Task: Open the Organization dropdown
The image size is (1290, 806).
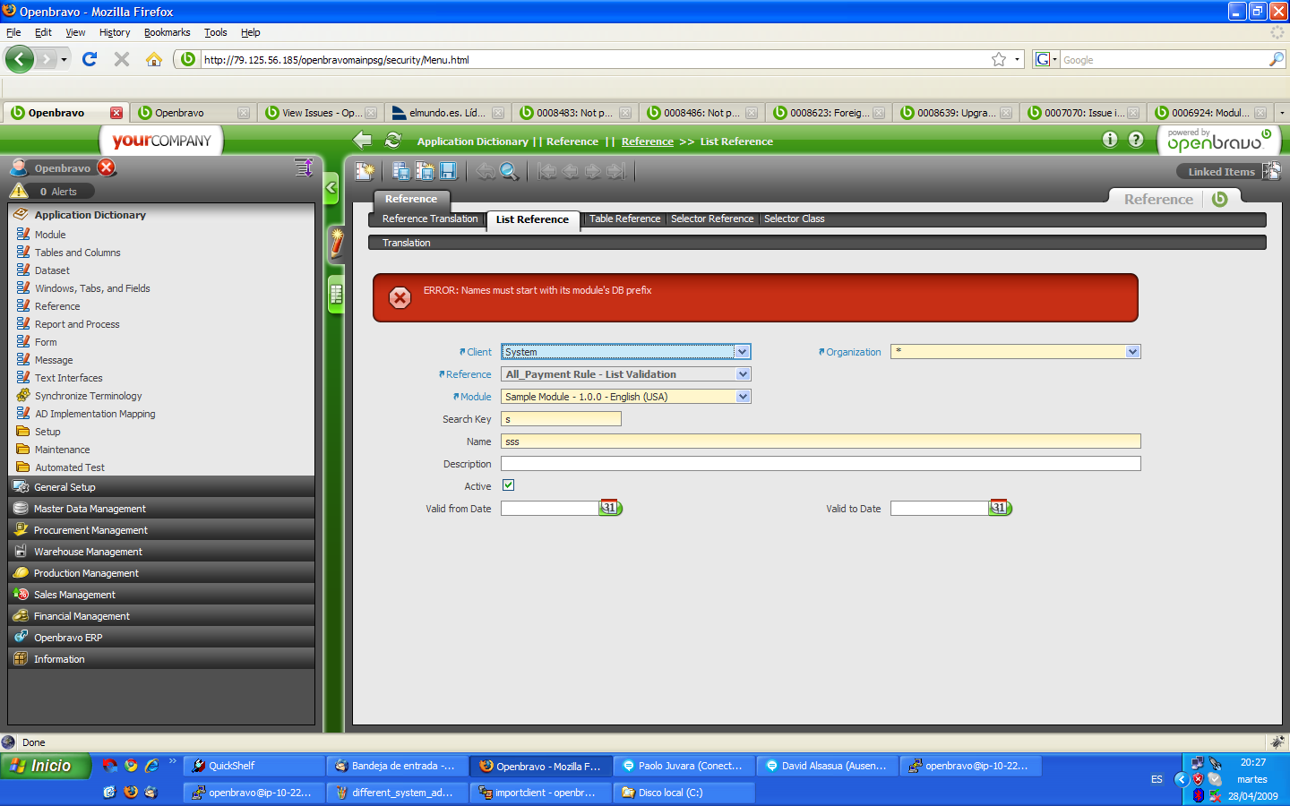Action: coord(1132,352)
